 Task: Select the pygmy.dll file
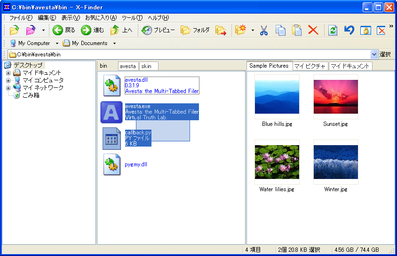click(136, 164)
